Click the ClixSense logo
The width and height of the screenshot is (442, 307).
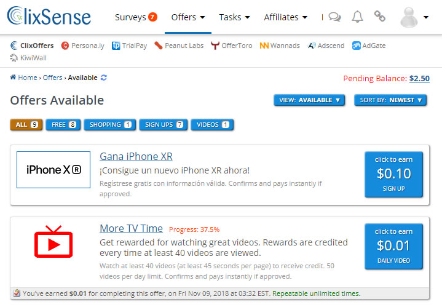coord(49,16)
